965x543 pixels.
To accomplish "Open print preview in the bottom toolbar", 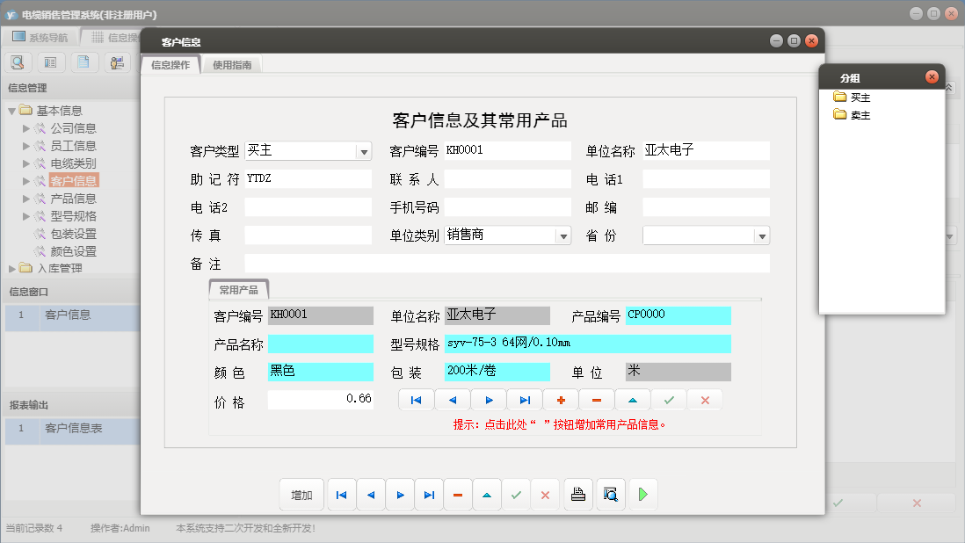I will [610, 494].
